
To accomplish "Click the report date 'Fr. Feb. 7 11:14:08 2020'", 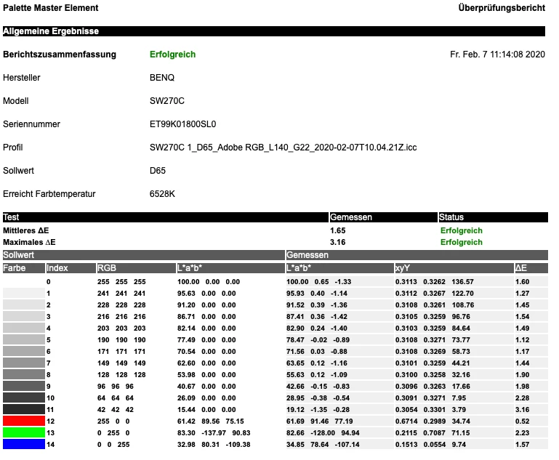I will click(x=497, y=55).
